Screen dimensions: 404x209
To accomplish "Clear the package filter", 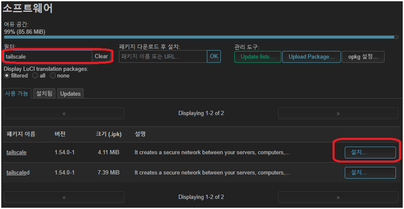I will (x=101, y=56).
